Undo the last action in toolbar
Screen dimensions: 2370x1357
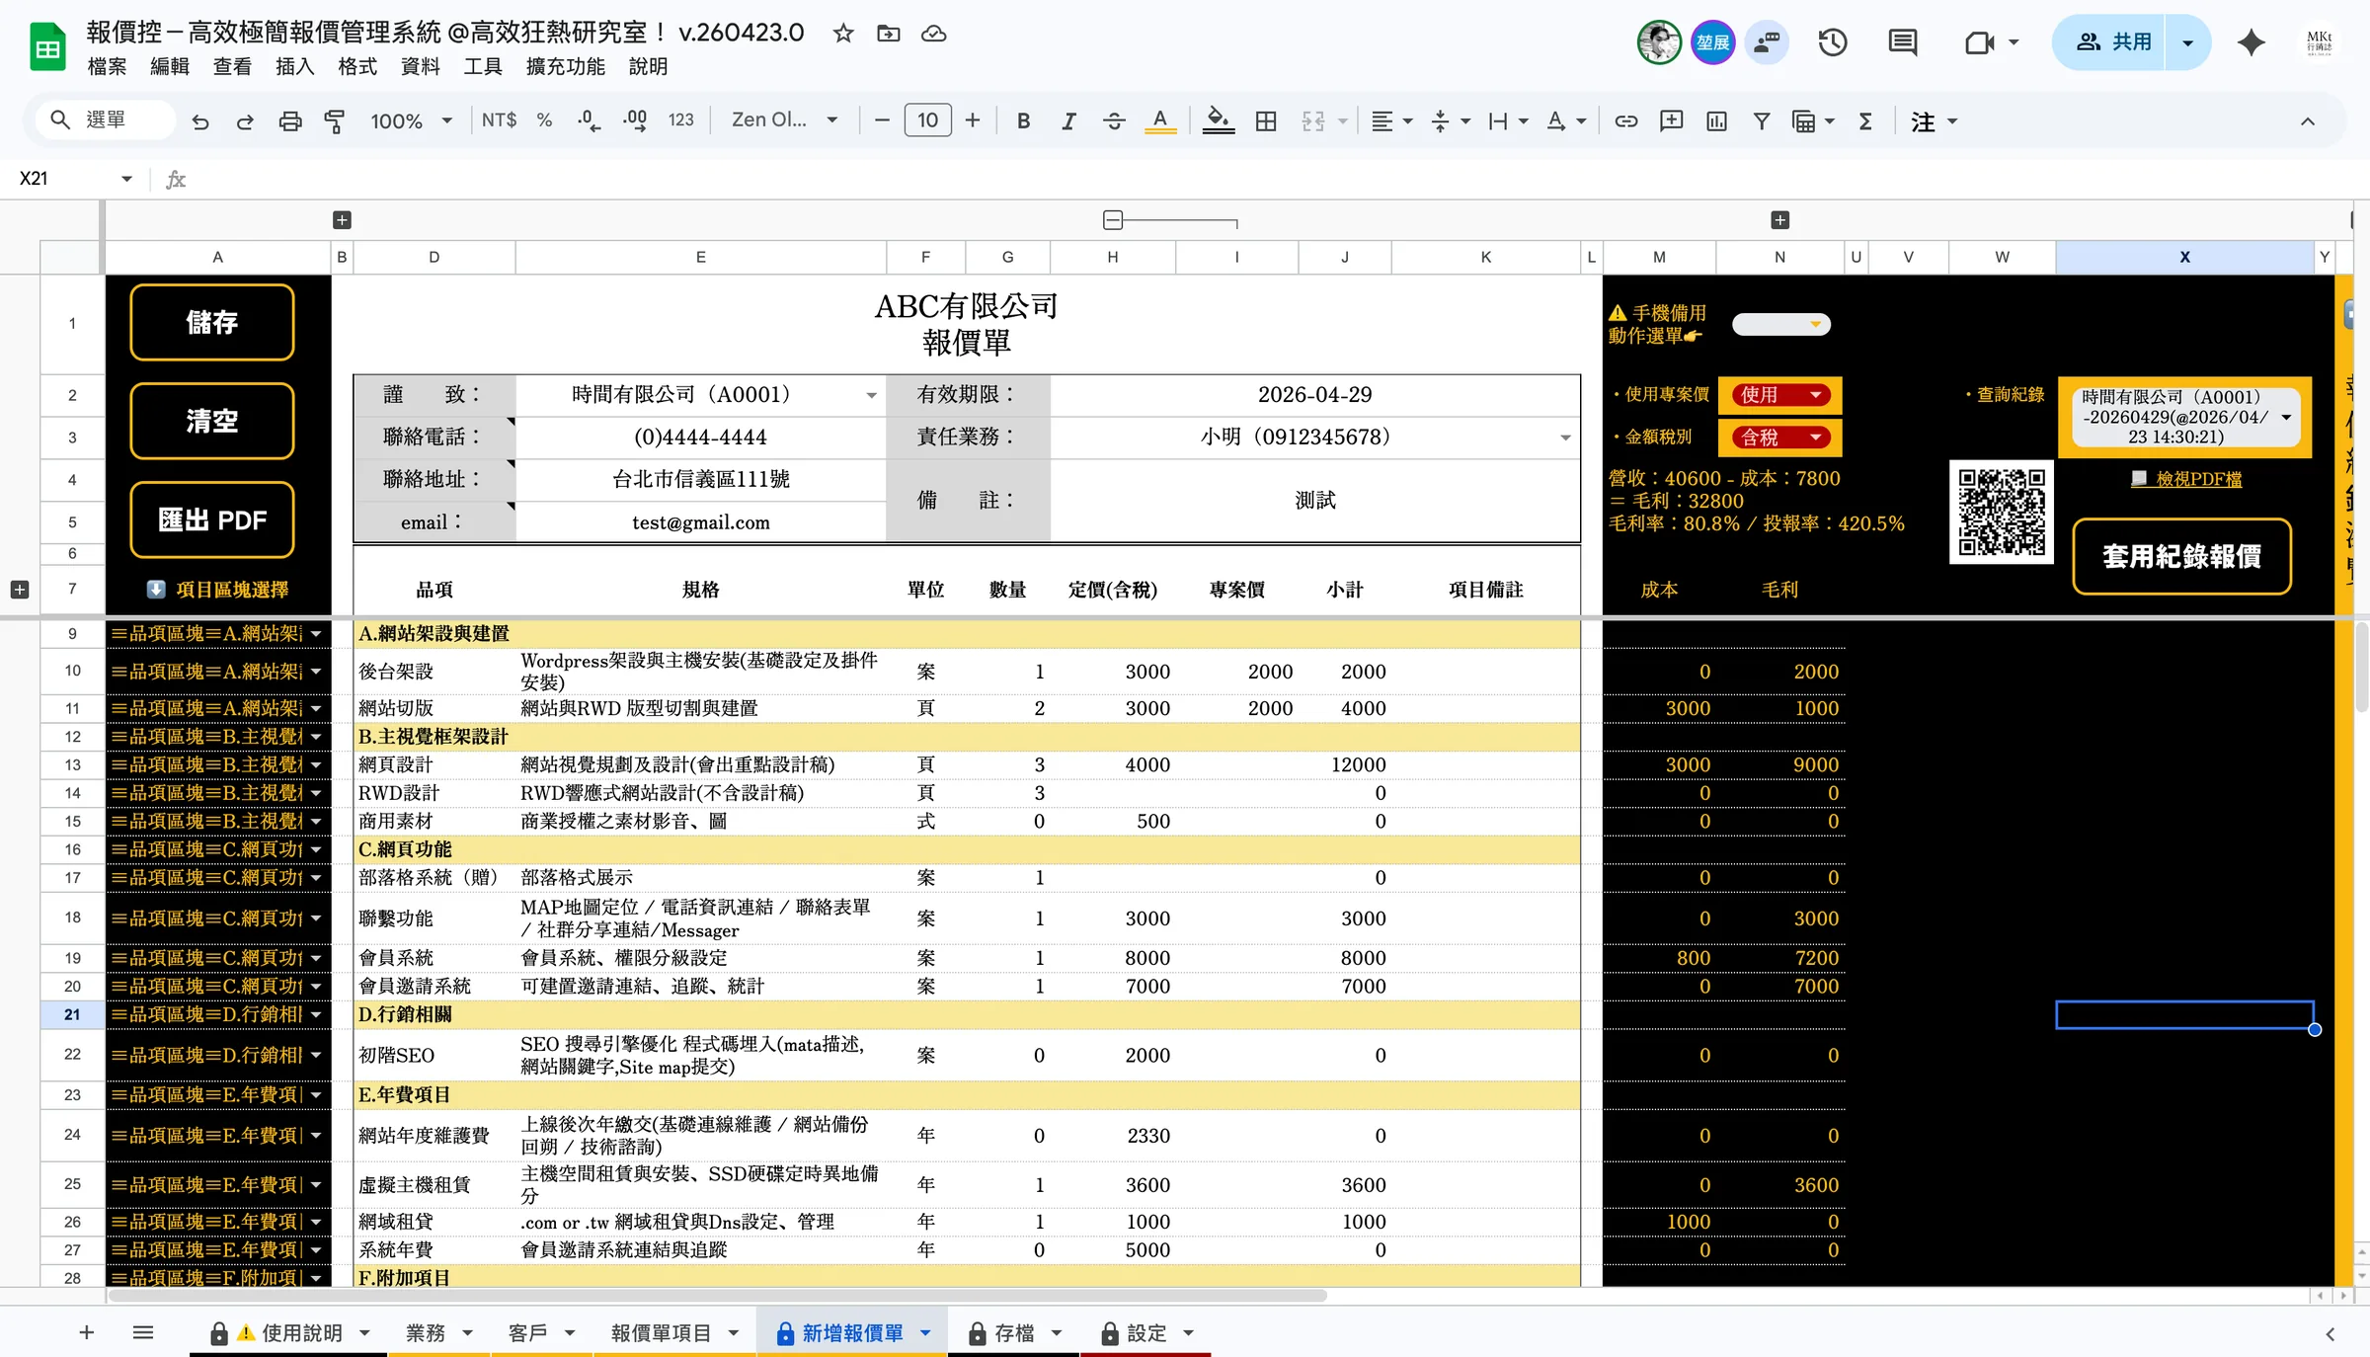point(200,121)
